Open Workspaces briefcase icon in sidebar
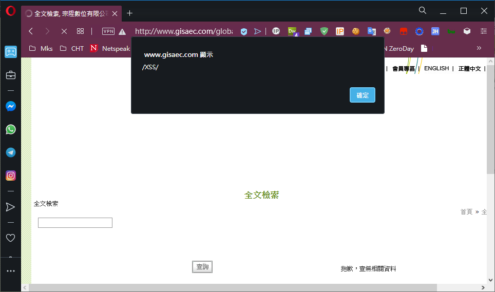Screen dimensions: 495x292 click(x=11, y=75)
